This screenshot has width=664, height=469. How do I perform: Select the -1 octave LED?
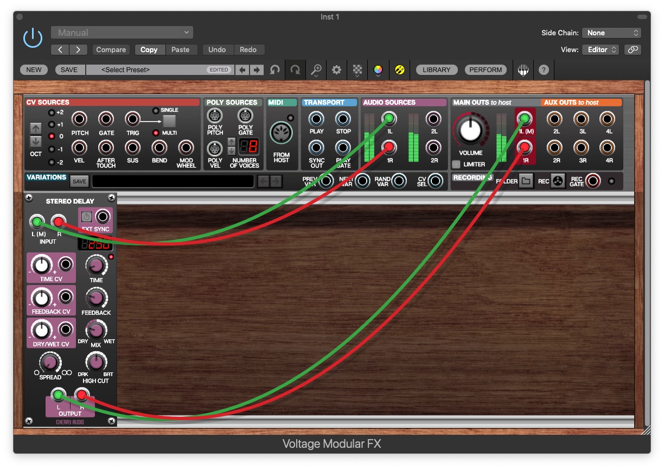(x=52, y=149)
